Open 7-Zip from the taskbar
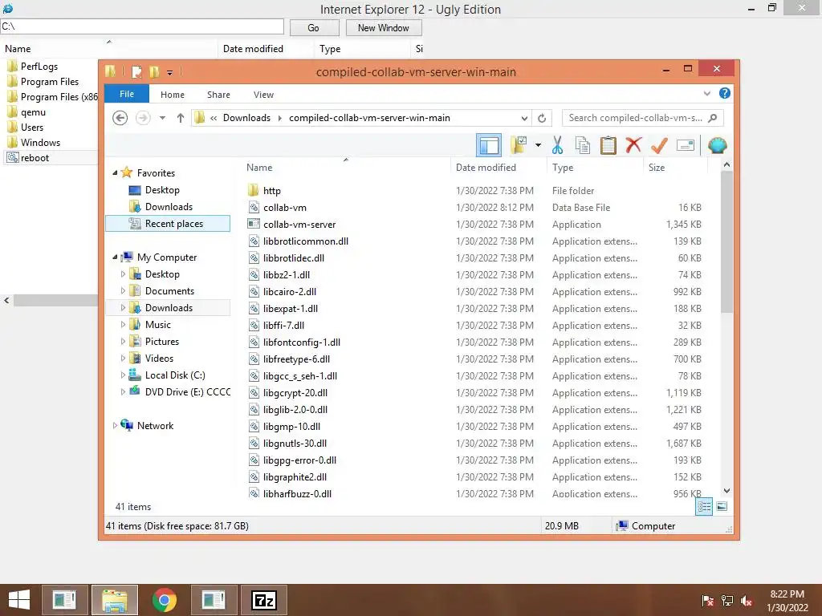Image resolution: width=822 pixels, height=616 pixels. pyautogui.click(x=263, y=600)
